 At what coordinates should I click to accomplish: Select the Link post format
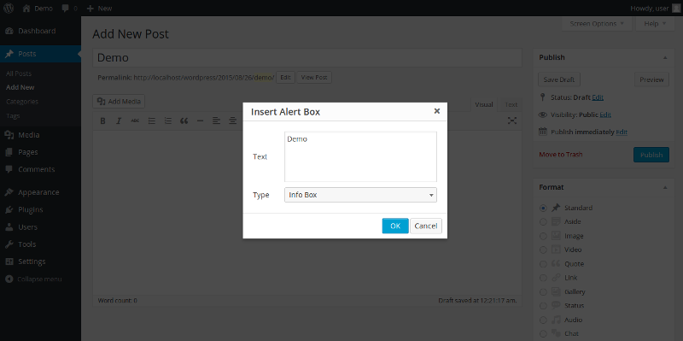543,278
